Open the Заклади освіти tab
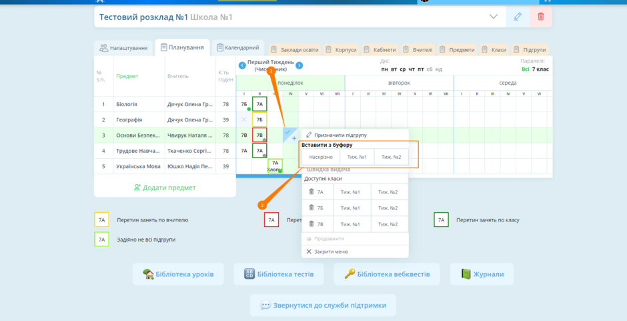Screen dimensions: 627x321 [295, 49]
